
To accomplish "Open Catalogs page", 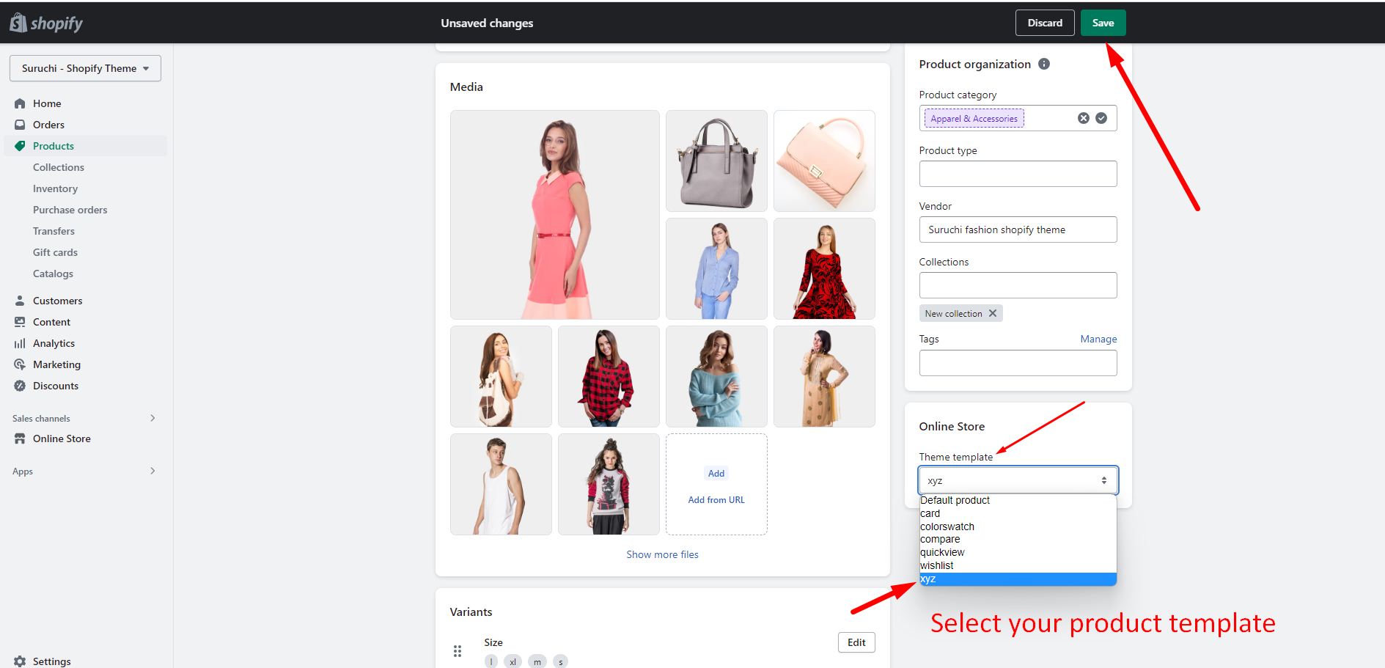I will click(53, 274).
